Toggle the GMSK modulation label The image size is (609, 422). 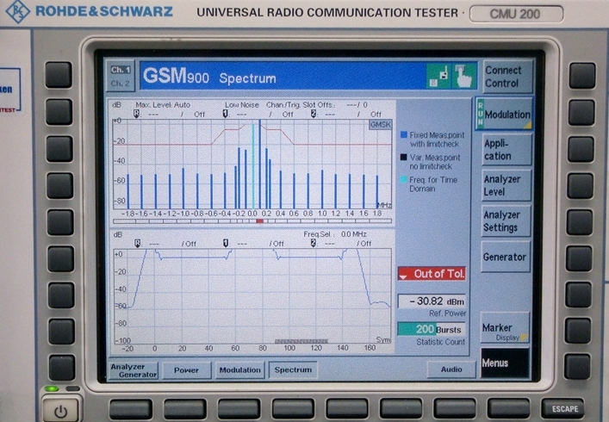pos(380,125)
